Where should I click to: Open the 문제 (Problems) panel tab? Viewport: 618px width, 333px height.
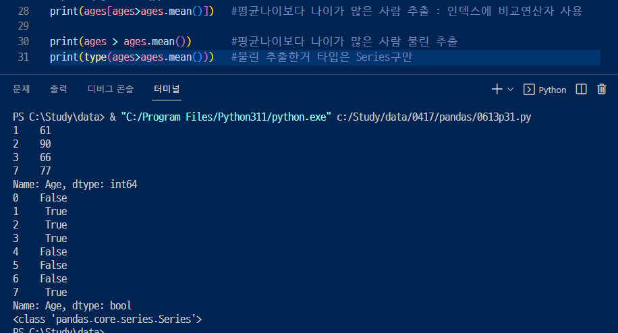pos(22,89)
